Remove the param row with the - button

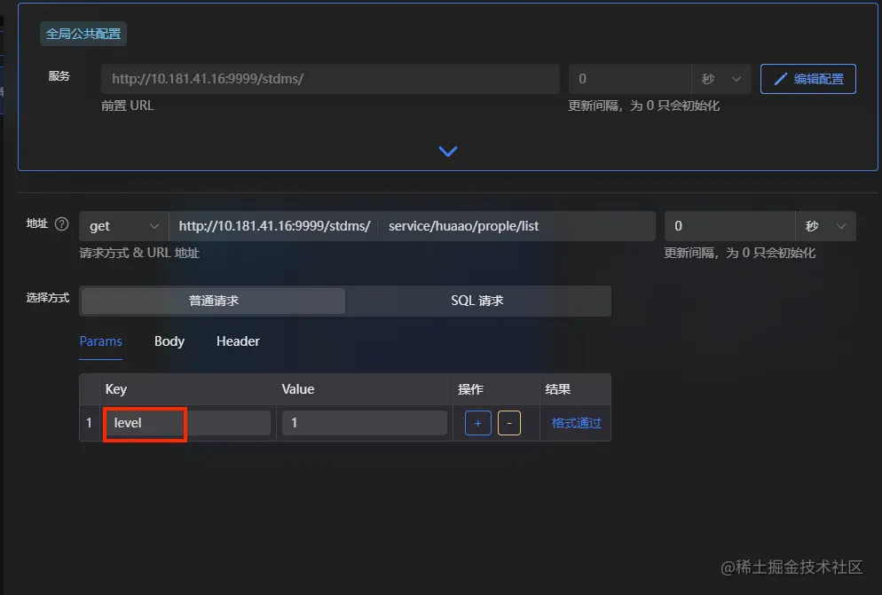click(509, 423)
